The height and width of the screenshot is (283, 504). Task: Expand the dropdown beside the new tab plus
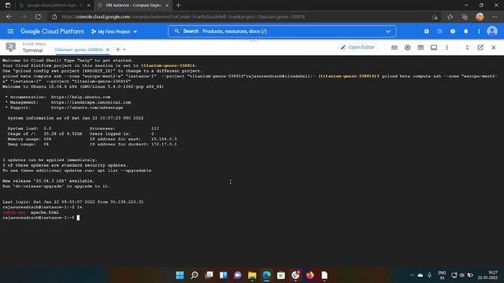coord(124,50)
